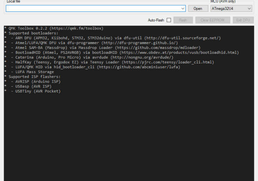
Task: Click the LUFA/QMK HID via hid_bootloader_cli line
Action: point(92,67)
